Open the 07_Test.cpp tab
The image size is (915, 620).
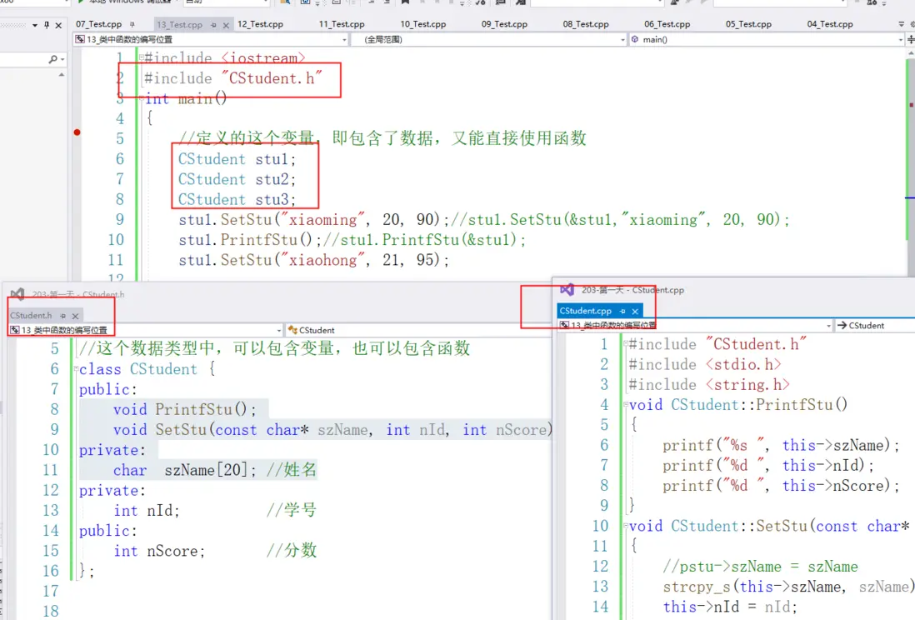click(x=98, y=24)
